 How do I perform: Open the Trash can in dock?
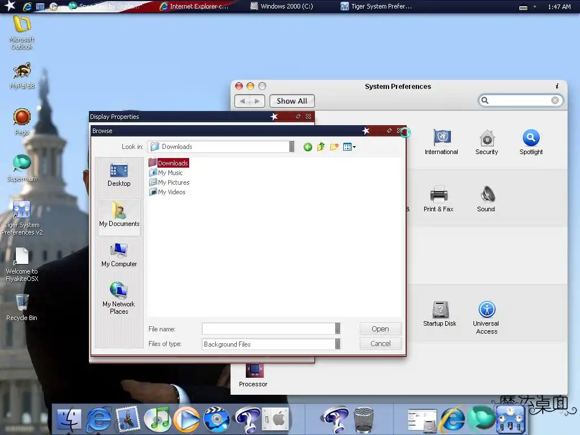363,420
